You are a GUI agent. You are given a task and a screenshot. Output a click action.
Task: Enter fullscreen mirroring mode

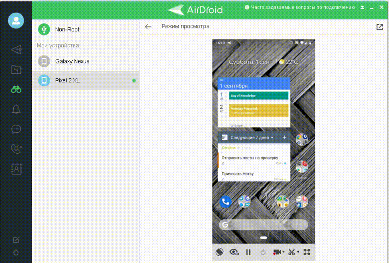coord(307,252)
